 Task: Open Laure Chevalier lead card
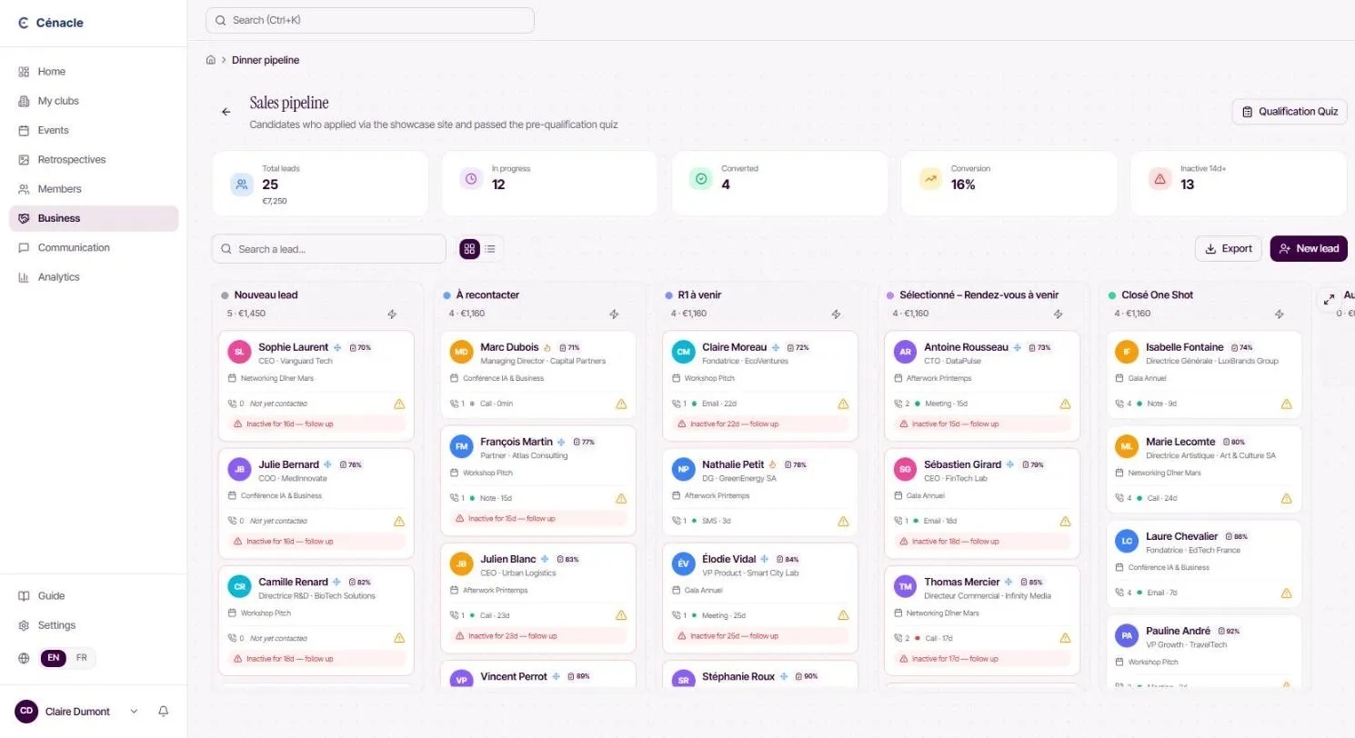(x=1204, y=563)
